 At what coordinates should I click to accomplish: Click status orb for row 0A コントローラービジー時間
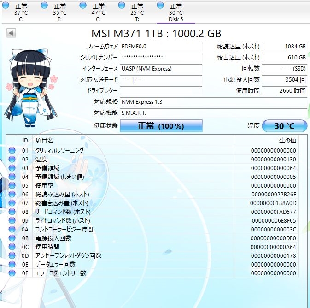pos(12,229)
